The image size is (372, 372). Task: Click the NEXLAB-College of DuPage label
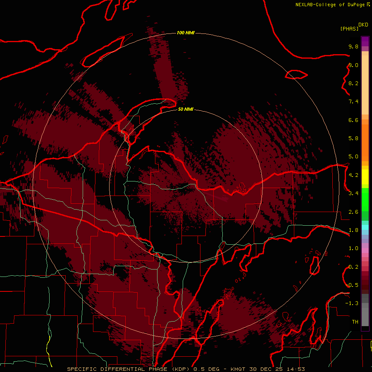[330, 5]
